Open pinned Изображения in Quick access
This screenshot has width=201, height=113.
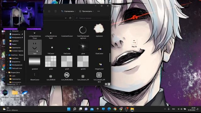tap(16, 38)
